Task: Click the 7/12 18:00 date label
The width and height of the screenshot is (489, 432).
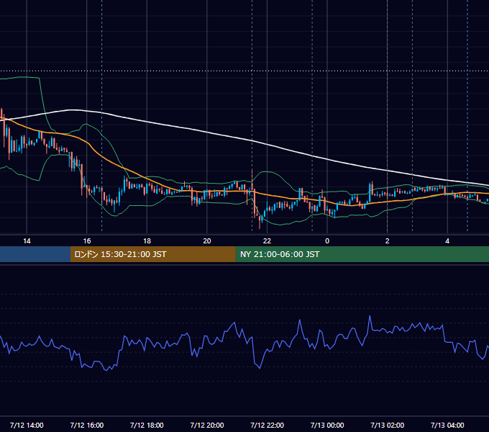Action: (147, 425)
